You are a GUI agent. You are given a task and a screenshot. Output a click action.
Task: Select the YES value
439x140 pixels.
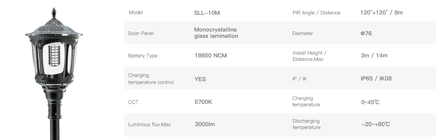click(200, 79)
